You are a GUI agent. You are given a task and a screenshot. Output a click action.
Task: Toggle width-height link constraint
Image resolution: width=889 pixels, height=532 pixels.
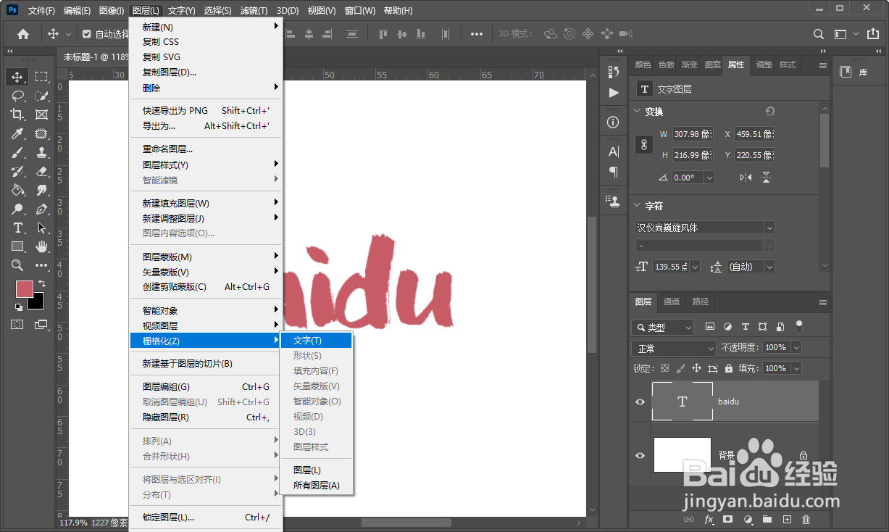pos(644,144)
